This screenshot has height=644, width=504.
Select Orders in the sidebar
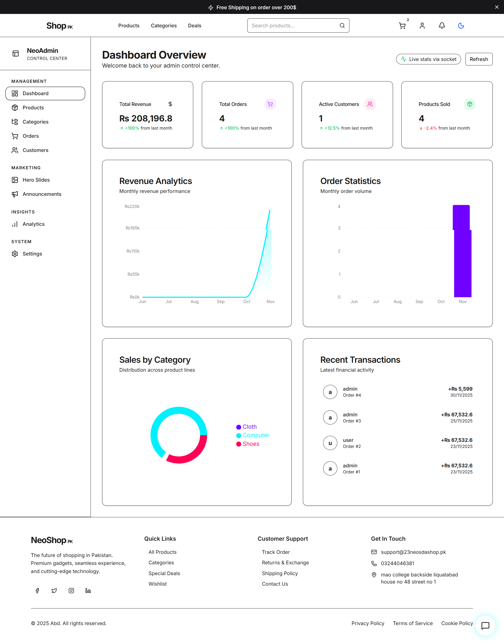click(30, 136)
